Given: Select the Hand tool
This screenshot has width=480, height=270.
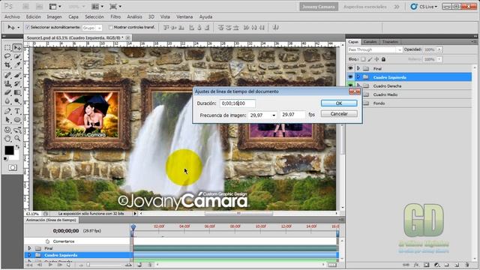Looking at the screenshot, I should click(7, 138).
